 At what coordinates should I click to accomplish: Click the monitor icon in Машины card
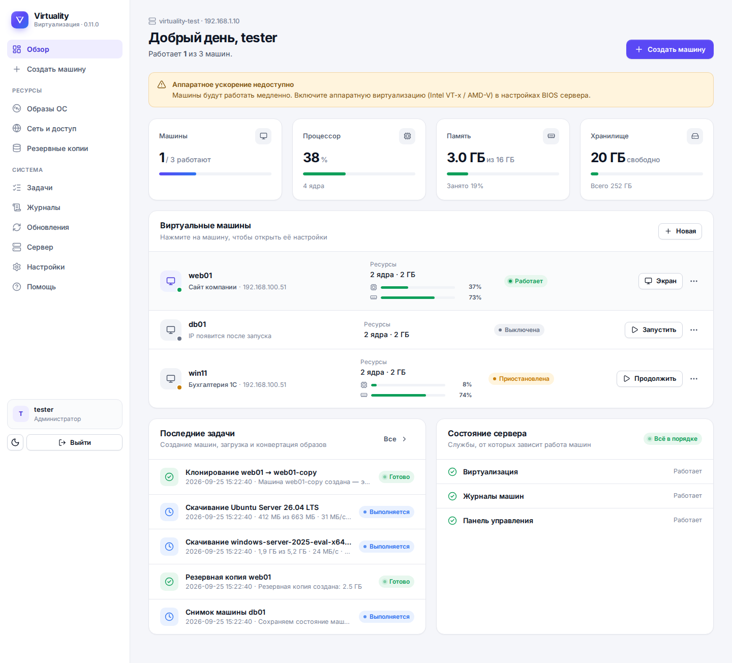(x=263, y=136)
